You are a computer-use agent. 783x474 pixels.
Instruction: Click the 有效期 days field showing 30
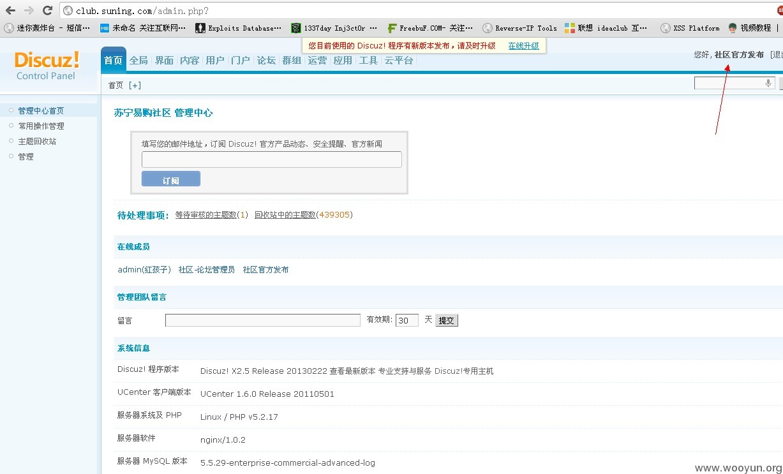(407, 320)
